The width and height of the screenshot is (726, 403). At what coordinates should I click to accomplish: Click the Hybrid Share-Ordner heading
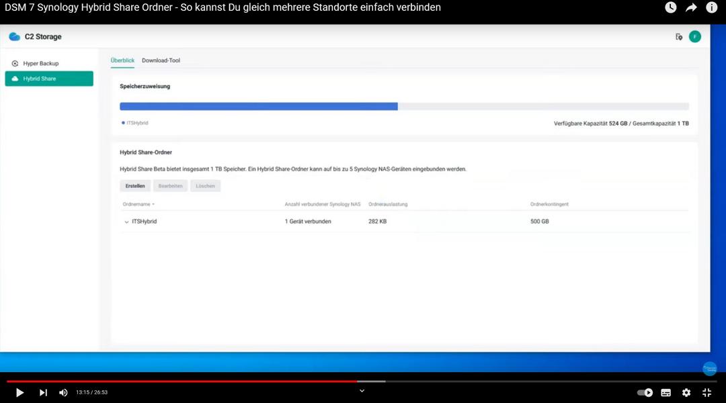click(146, 152)
